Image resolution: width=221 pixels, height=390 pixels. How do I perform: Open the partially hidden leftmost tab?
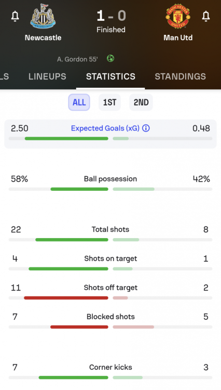5,76
